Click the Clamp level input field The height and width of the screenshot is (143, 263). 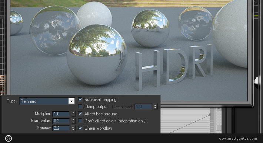143,107
